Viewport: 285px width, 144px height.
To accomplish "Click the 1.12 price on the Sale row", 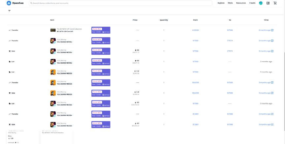I will tap(138, 92).
